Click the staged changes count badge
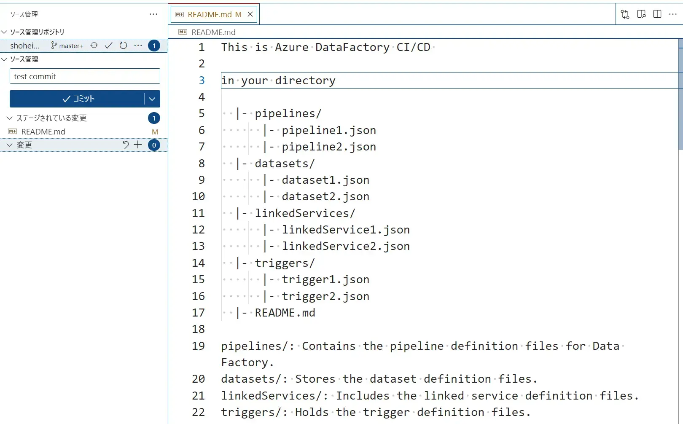 (x=154, y=118)
